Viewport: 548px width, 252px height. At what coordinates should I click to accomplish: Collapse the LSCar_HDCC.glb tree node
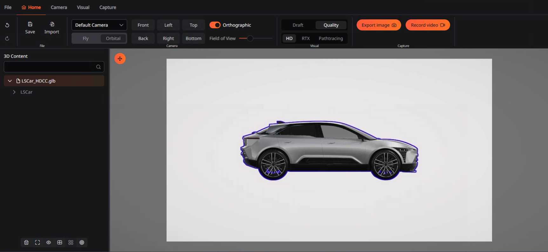click(10, 81)
